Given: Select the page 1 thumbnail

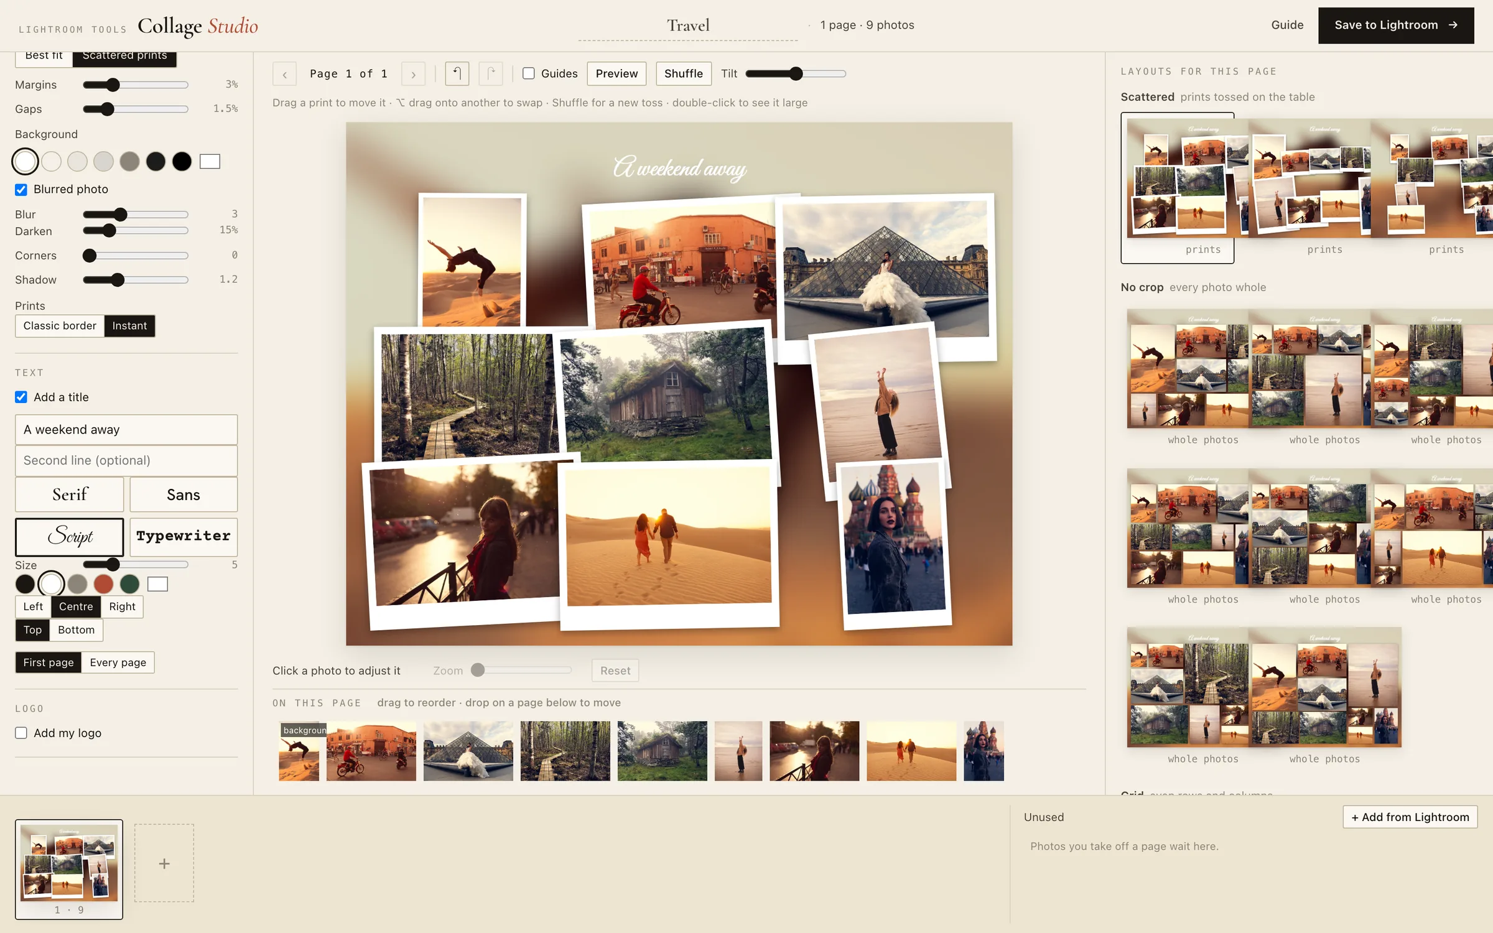Looking at the screenshot, I should pos(69,869).
